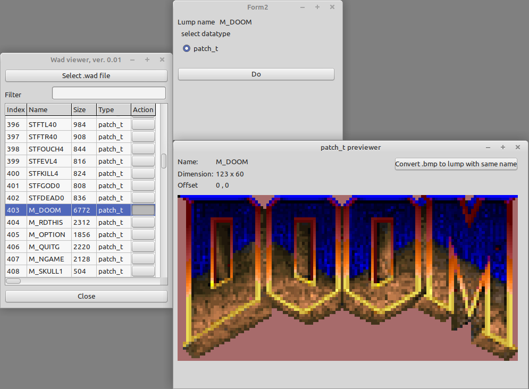
Task: Select the STFEVL4 name cell
Action: tap(49, 161)
